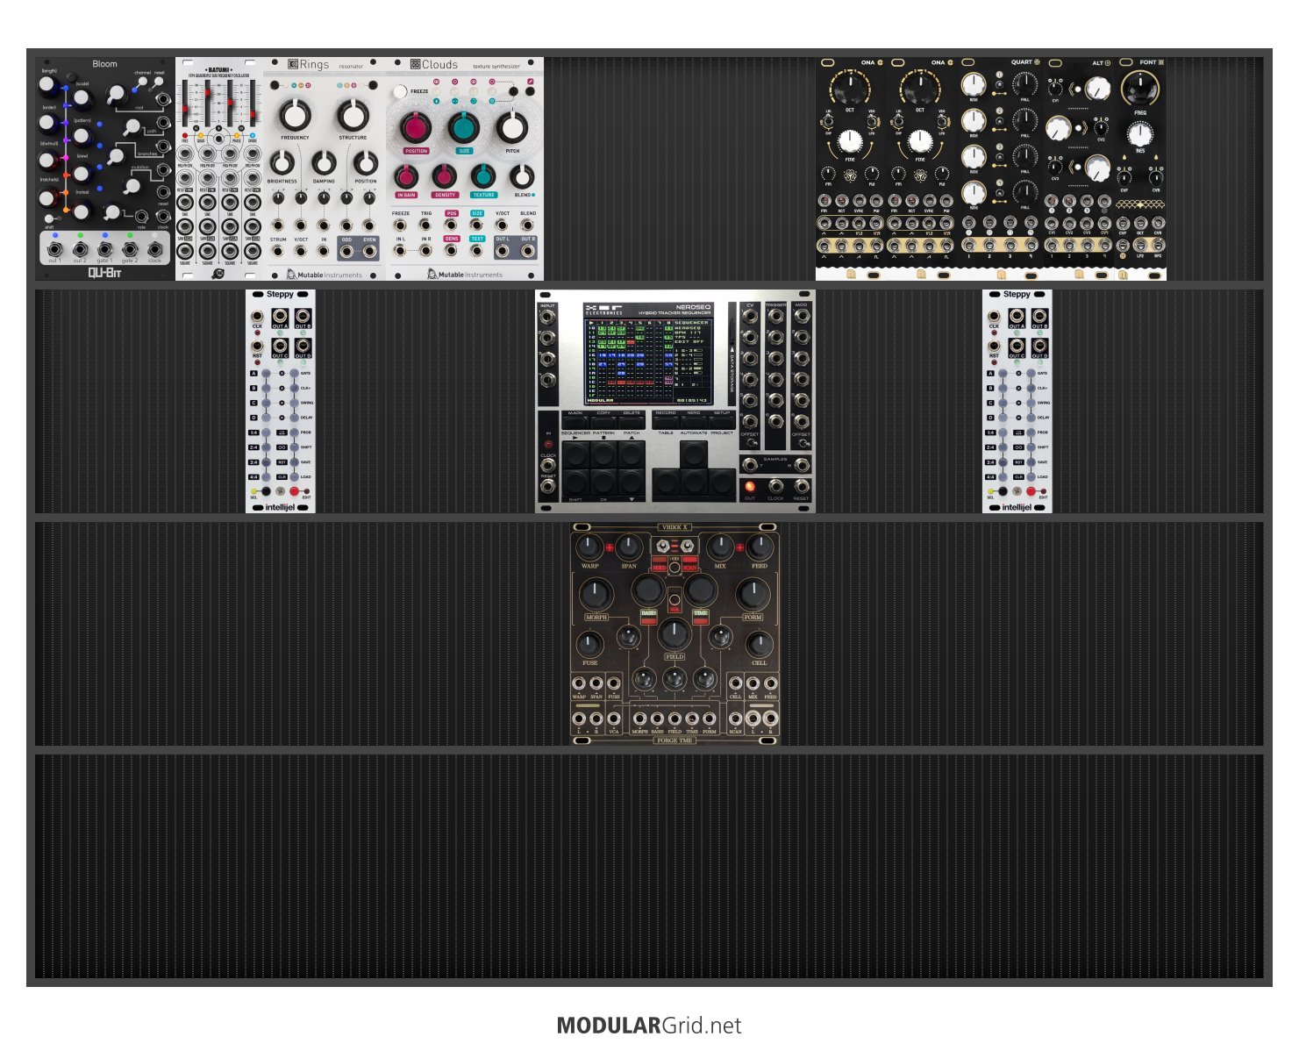The height and width of the screenshot is (1044, 1299).
Task: Flip the NerdSeq CV OFFSET switch
Action: tap(751, 443)
